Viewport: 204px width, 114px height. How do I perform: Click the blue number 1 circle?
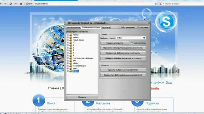click(x=39, y=100)
